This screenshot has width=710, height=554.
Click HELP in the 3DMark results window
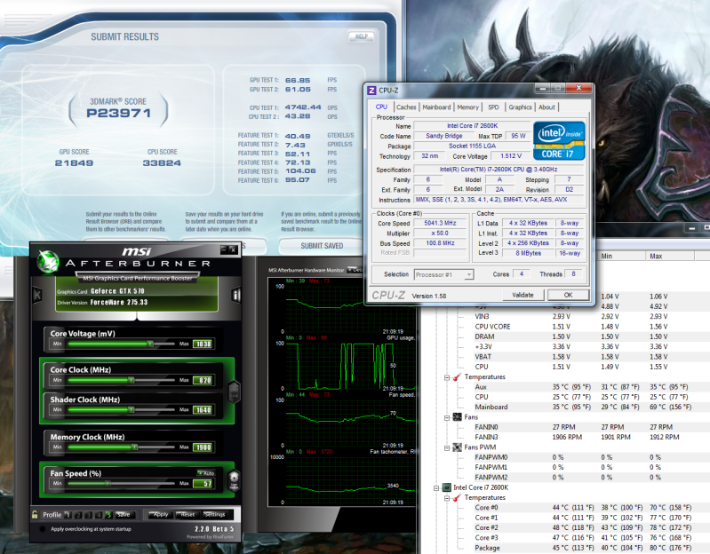coord(362,36)
